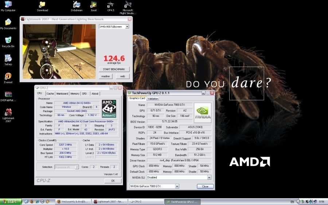Click the CPU-Z title bar icon

click(37, 88)
